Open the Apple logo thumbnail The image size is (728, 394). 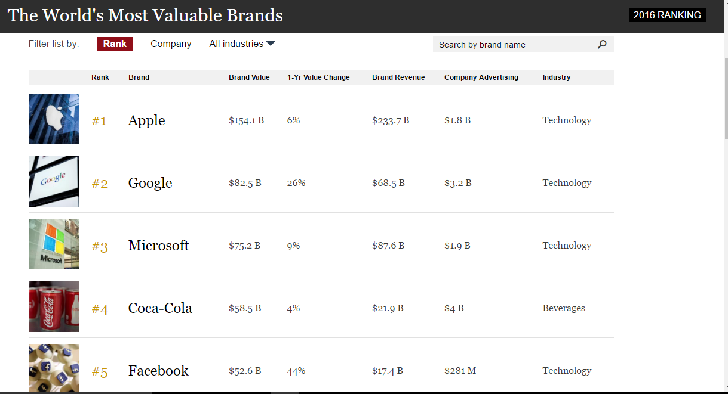(x=54, y=119)
